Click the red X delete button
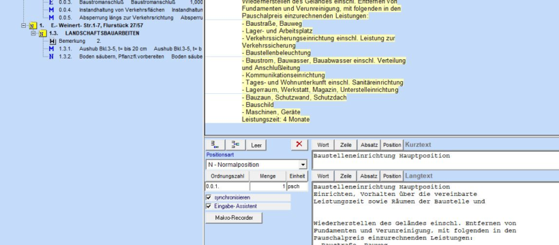559x245 pixels. (299, 144)
